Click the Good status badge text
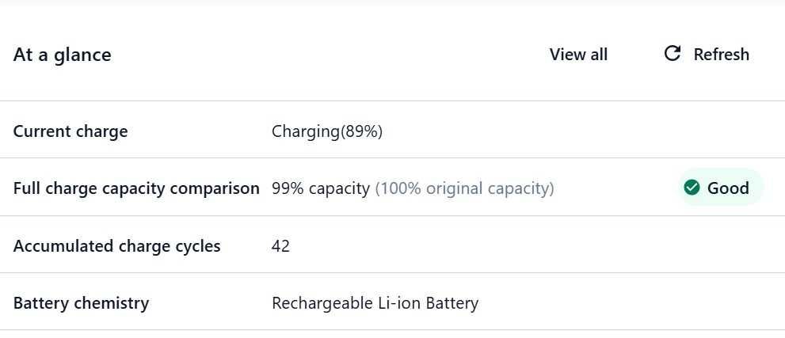 pyautogui.click(x=727, y=188)
